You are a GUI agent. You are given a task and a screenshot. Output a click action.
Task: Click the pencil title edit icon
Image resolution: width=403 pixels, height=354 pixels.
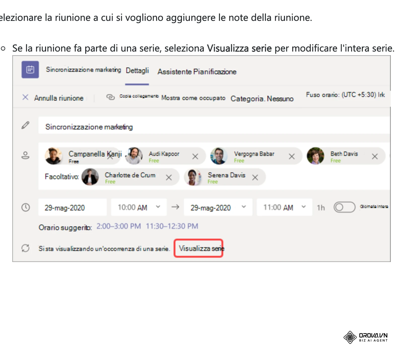[25, 125]
